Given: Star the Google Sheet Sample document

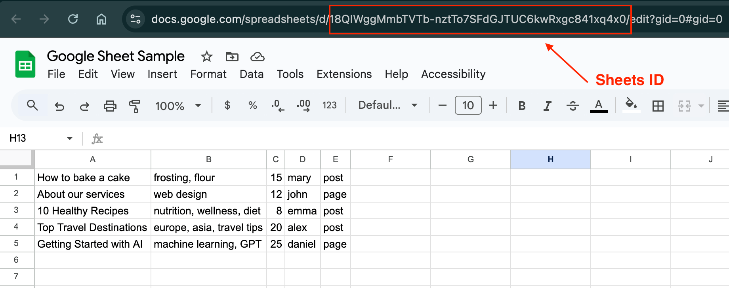Looking at the screenshot, I should pos(207,57).
